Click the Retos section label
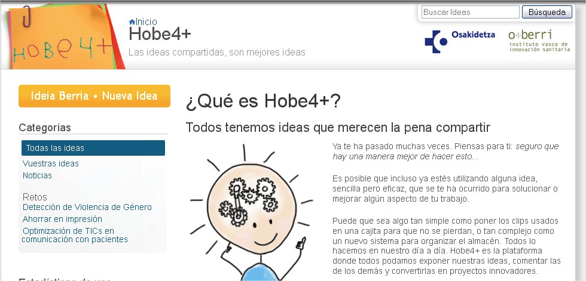This screenshot has width=586, height=281. pyautogui.click(x=34, y=197)
